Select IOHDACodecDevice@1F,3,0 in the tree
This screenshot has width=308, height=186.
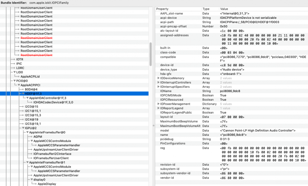pos(53,102)
